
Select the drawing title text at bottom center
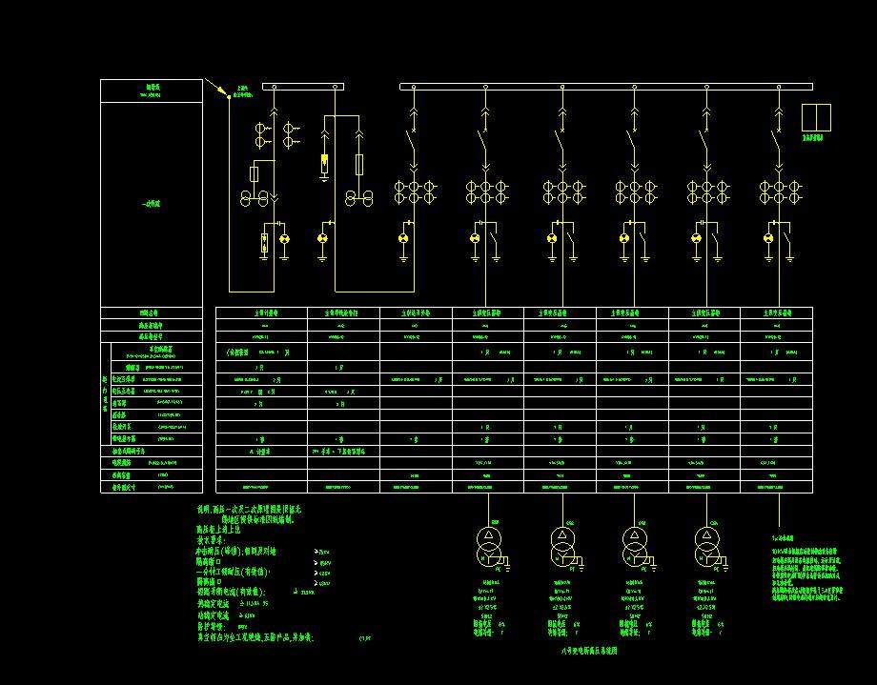pos(590,652)
